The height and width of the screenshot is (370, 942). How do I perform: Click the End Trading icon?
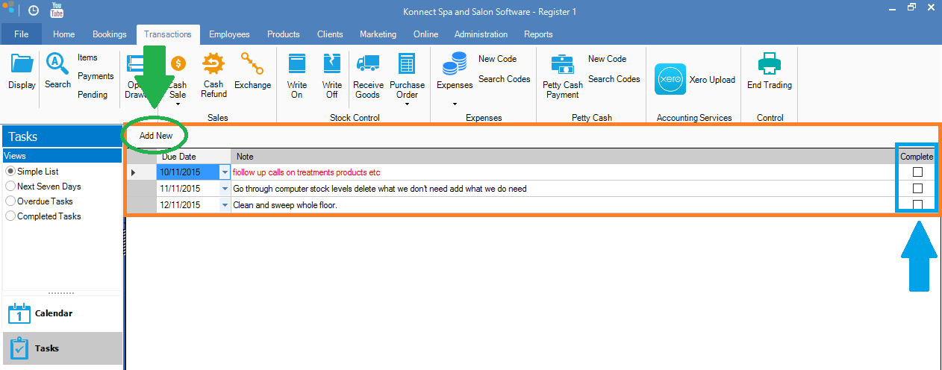point(769,63)
